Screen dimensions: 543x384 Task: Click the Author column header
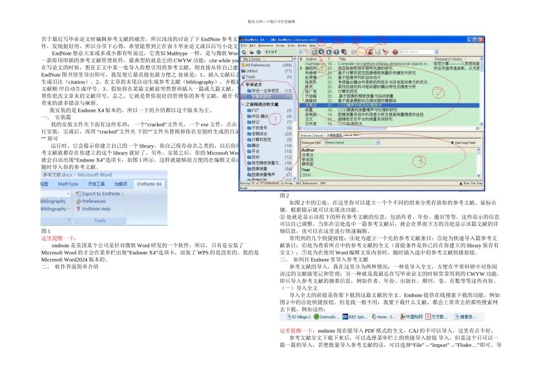tap(311, 59)
